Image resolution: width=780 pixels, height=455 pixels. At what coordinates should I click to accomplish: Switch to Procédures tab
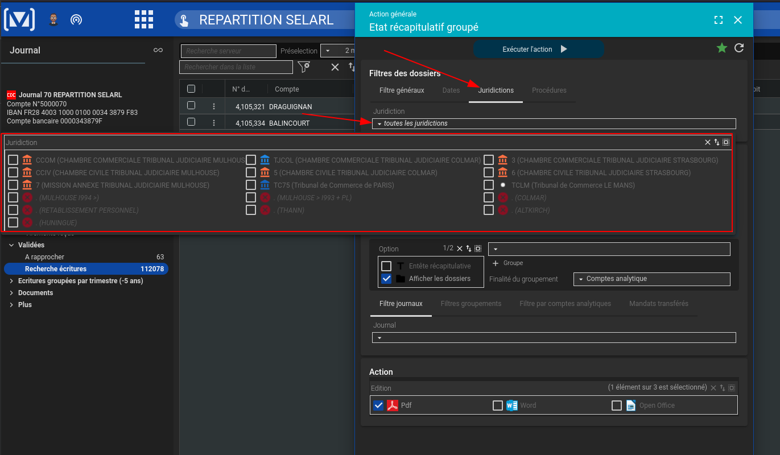pyautogui.click(x=549, y=90)
